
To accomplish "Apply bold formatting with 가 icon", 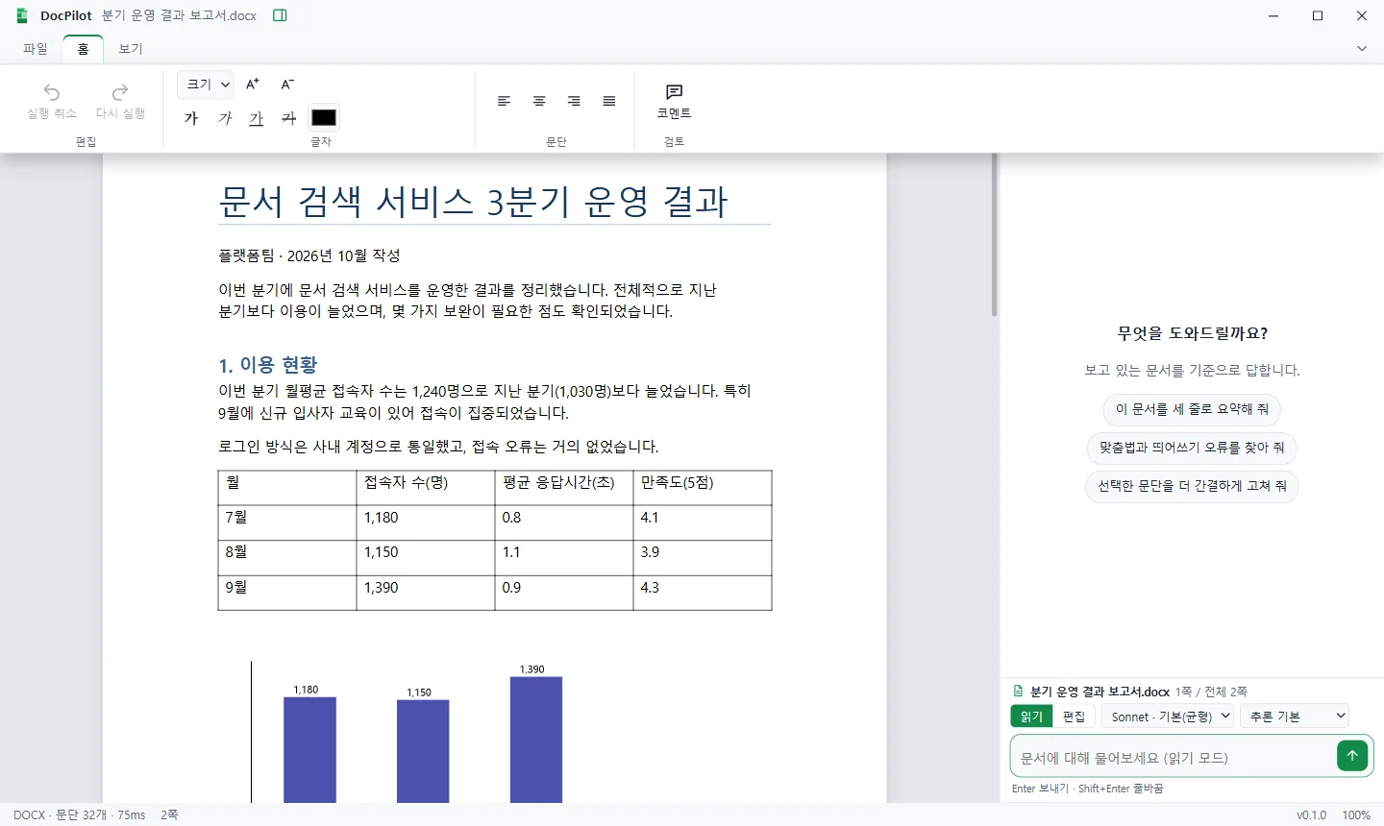I will coord(191,118).
